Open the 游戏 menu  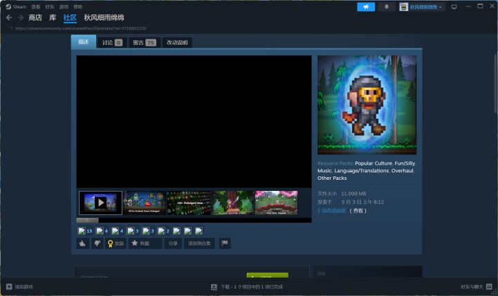(x=64, y=7)
